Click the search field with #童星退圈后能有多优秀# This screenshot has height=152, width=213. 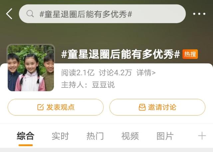(x=102, y=14)
